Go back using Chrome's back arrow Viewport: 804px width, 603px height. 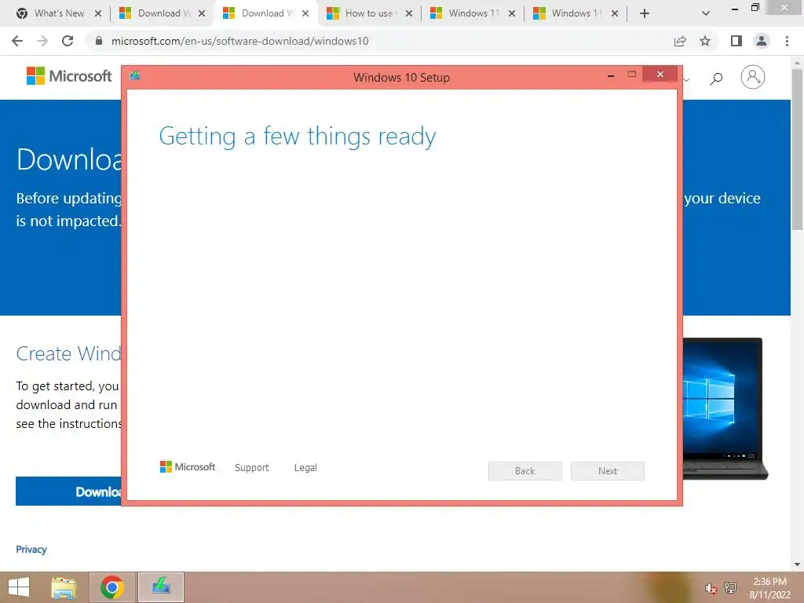coord(17,41)
